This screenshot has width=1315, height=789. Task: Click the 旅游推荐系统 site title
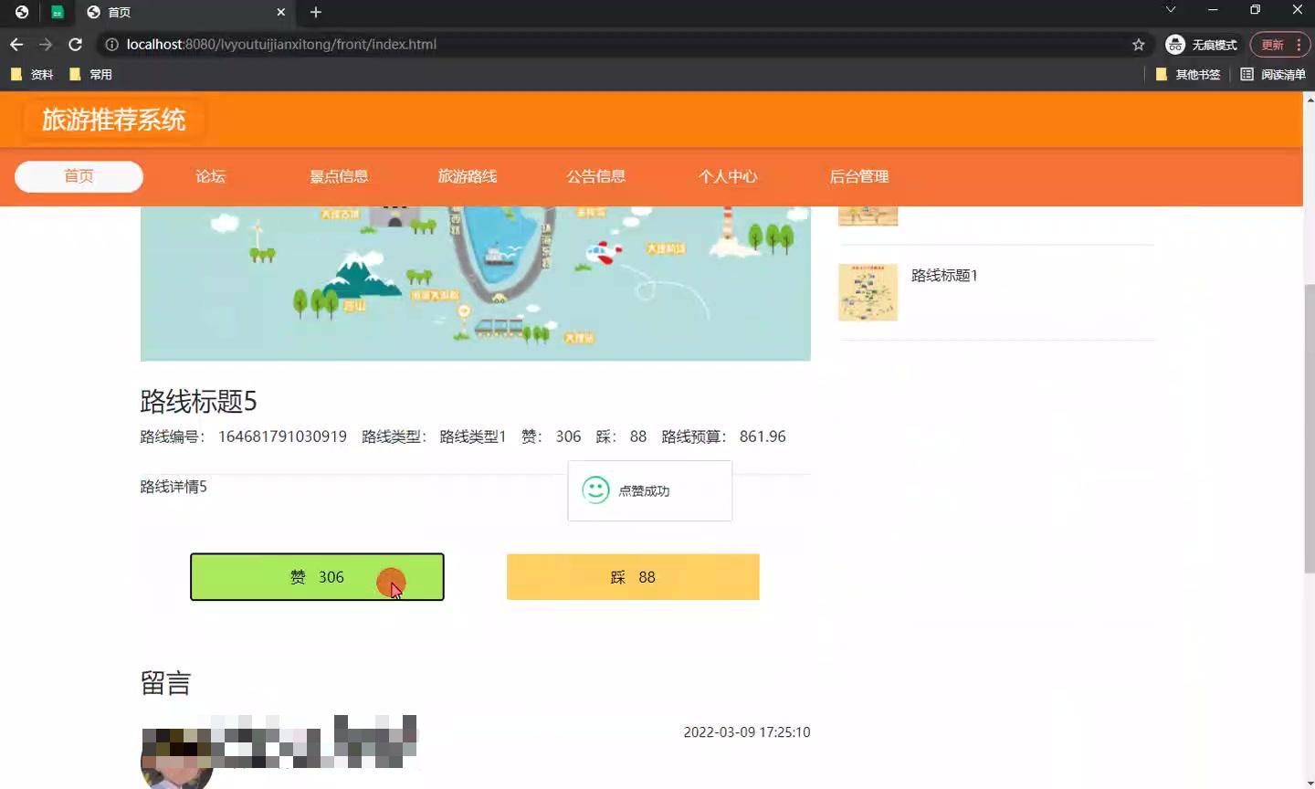pos(114,120)
